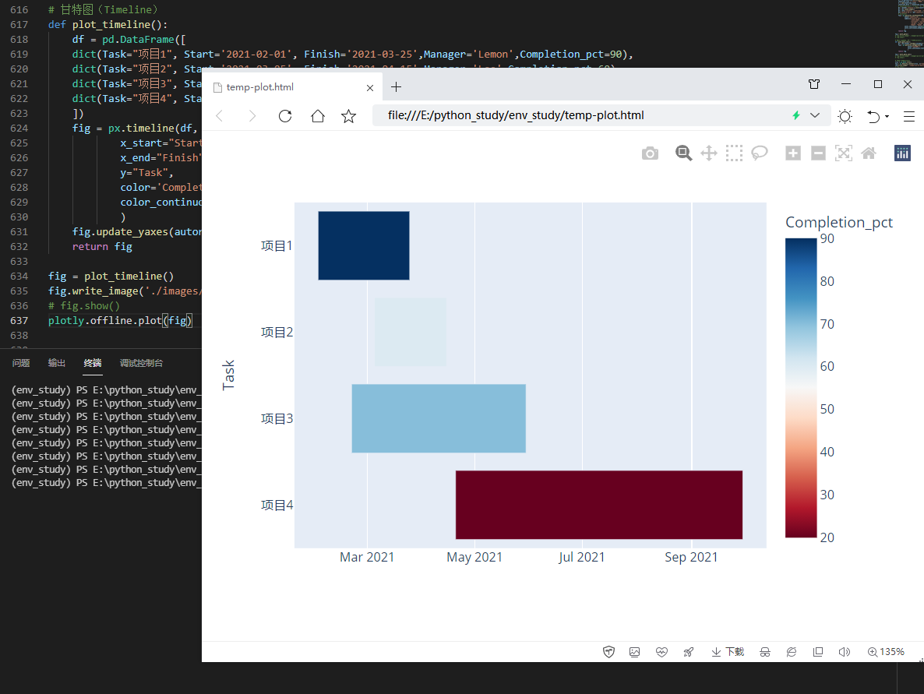
Task: Autoscale the chart axes
Action: (x=843, y=153)
